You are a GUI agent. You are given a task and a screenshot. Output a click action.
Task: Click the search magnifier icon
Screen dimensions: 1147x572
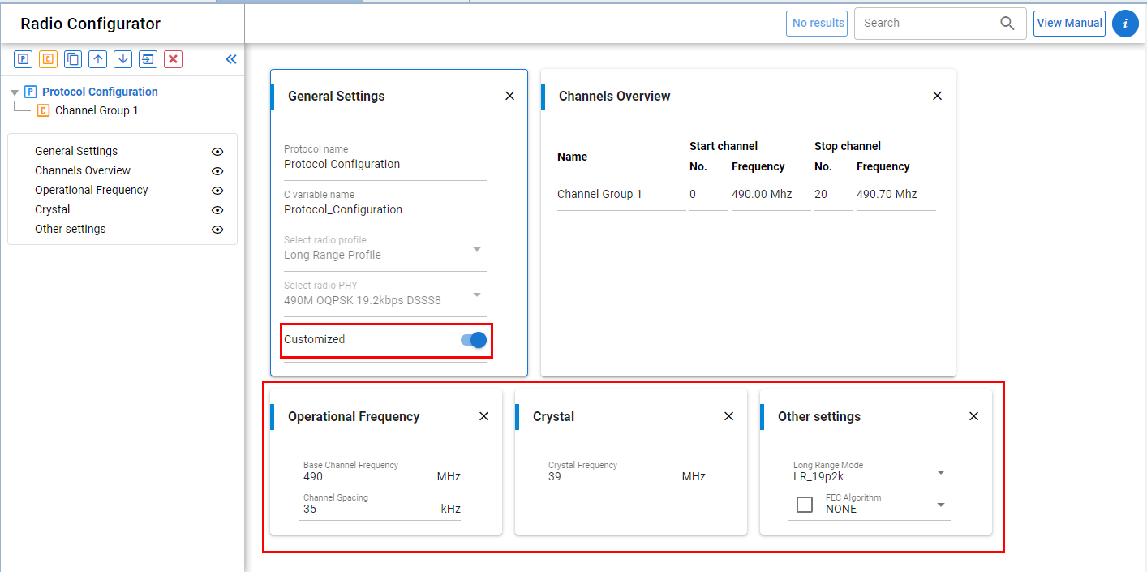pos(1007,23)
